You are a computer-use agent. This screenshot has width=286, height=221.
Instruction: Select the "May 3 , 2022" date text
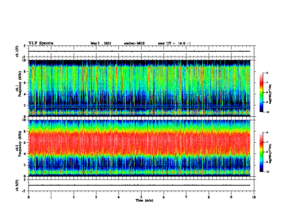[101, 43]
